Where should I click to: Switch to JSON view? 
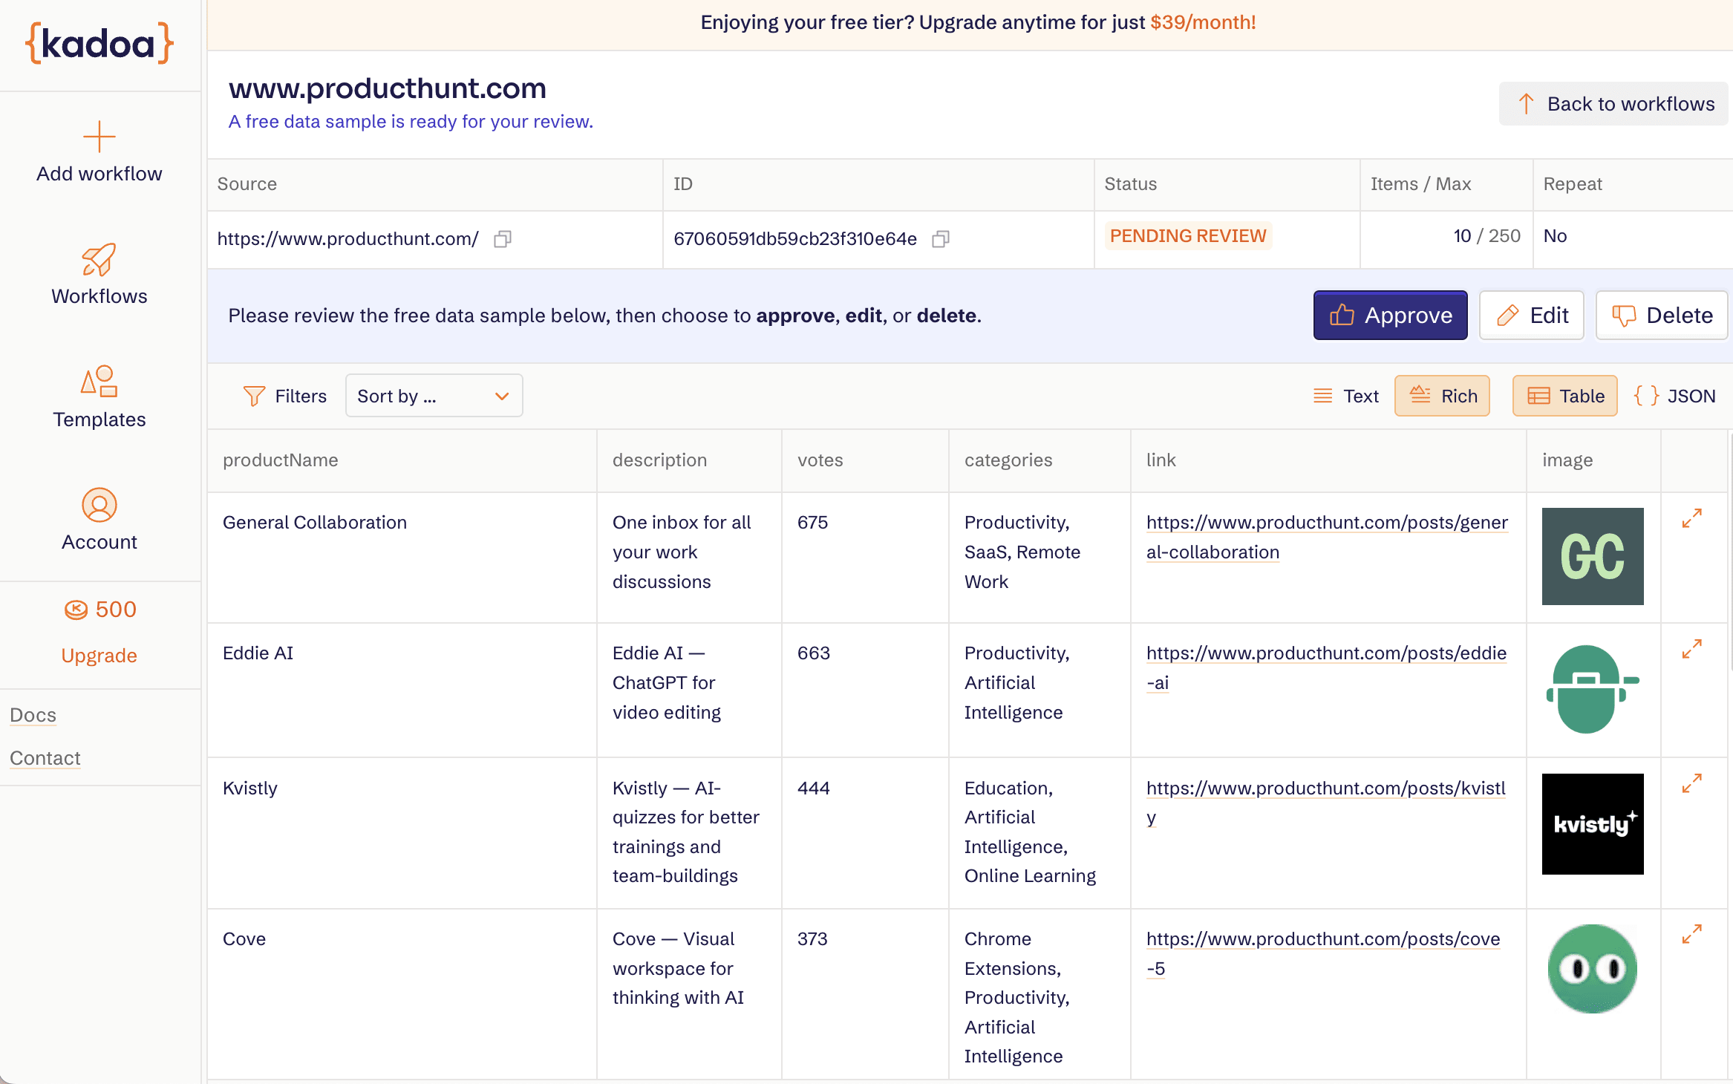[x=1675, y=396]
